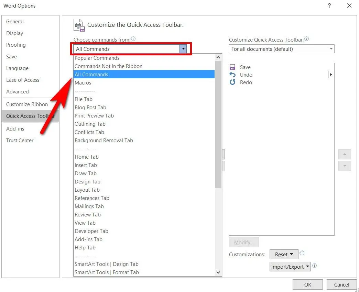Open Language options category
Viewport: 359px width, 292px height.
(31, 68)
